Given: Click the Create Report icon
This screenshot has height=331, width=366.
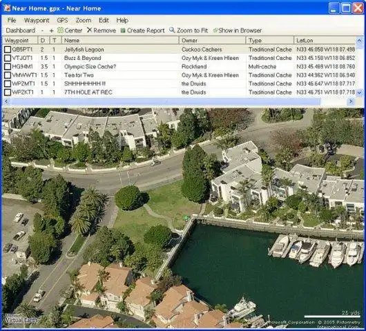Looking at the screenshot, I should tap(123, 30).
